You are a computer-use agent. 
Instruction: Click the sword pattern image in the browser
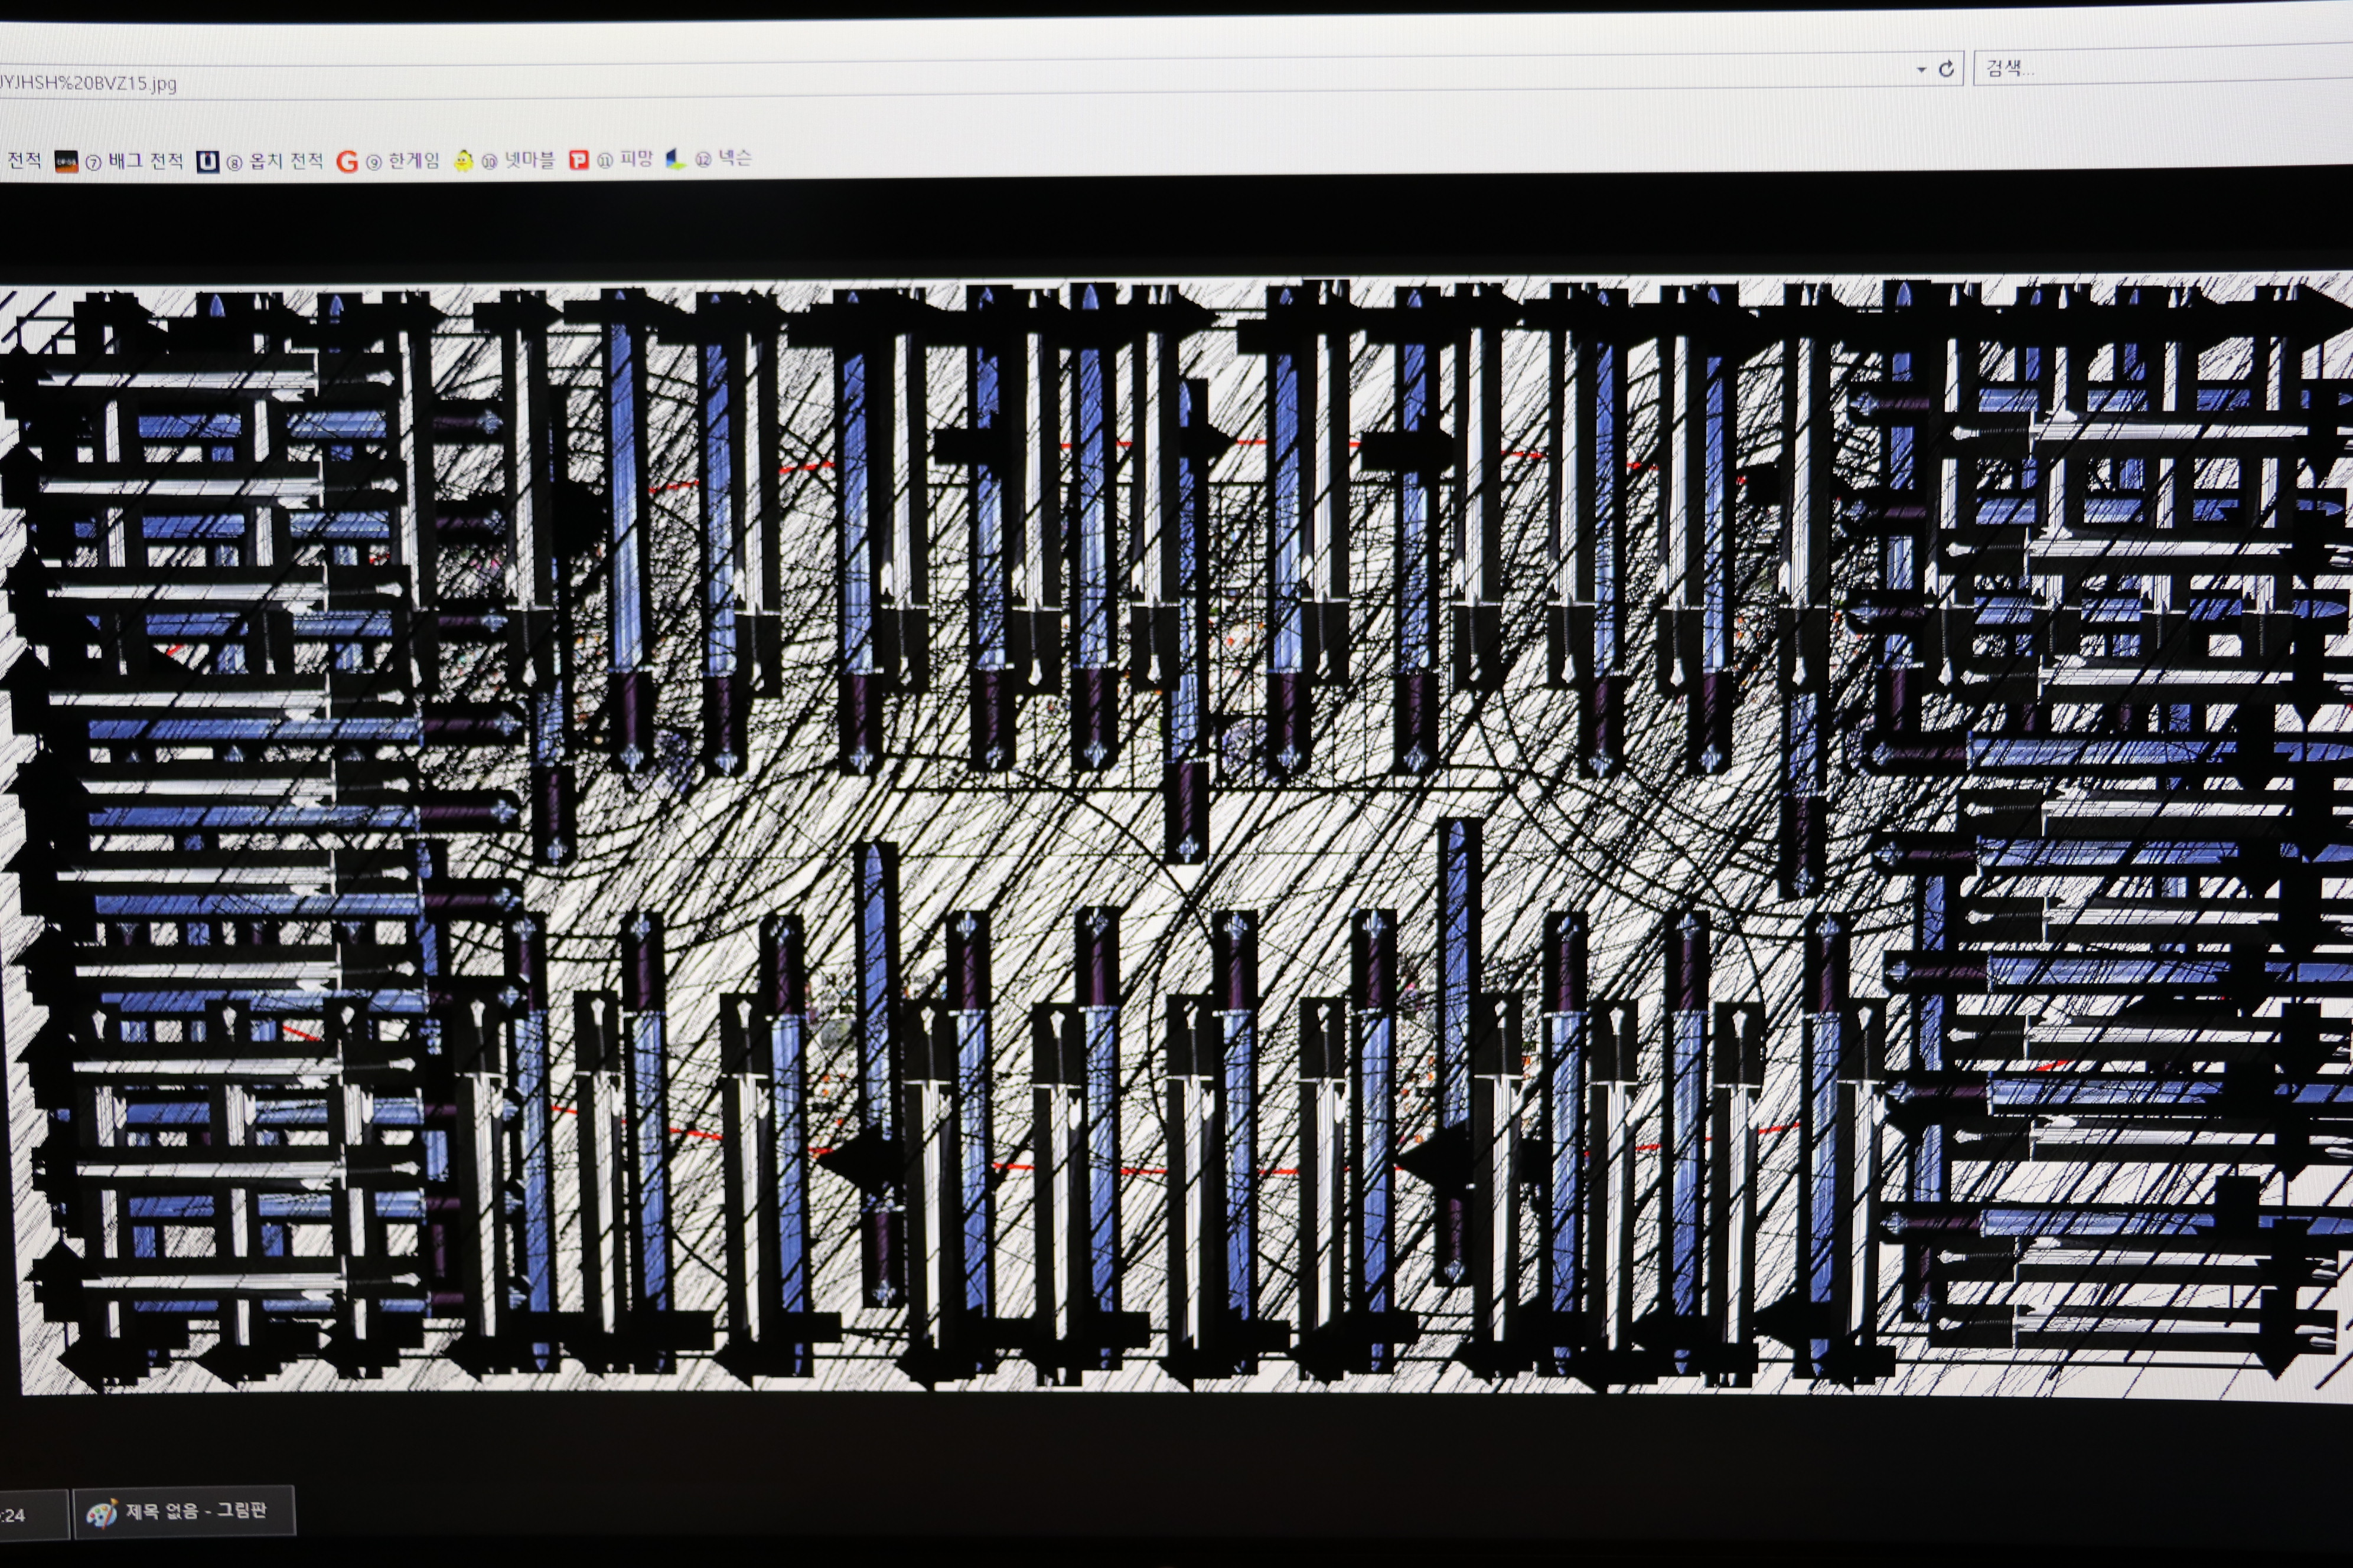[x=1176, y=838]
